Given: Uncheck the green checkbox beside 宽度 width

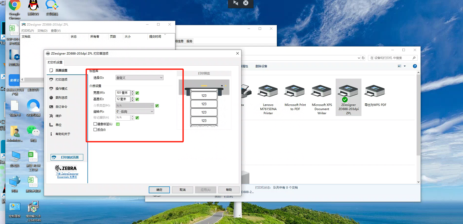Looking at the screenshot, I should tap(137, 93).
